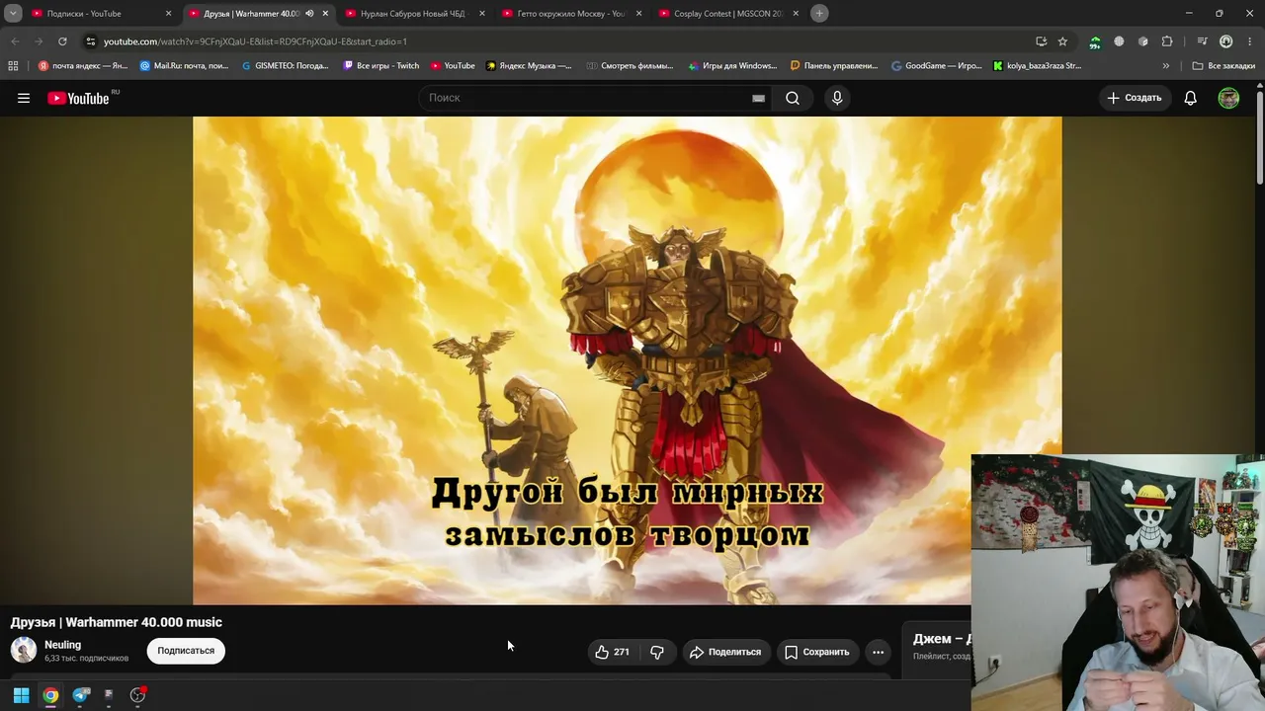The image size is (1265, 711).
Task: Open the Панель управления bookmark
Action: click(x=834, y=66)
